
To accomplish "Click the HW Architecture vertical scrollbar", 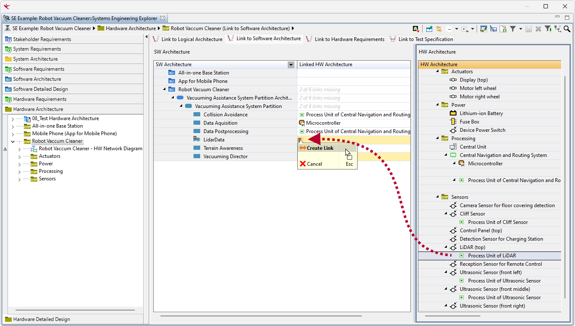I will click(565, 187).
